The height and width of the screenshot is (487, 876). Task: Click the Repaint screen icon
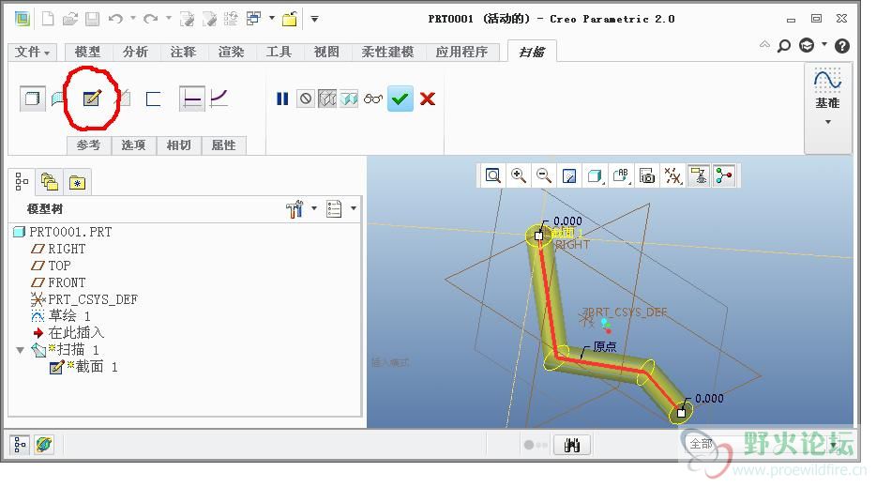click(569, 175)
